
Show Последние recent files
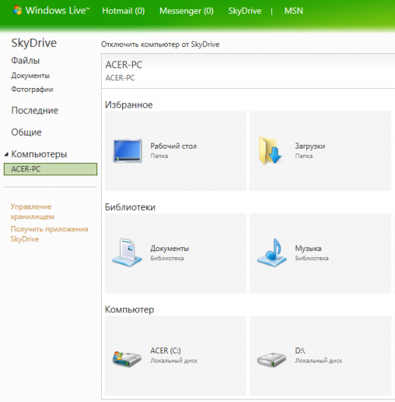point(35,111)
